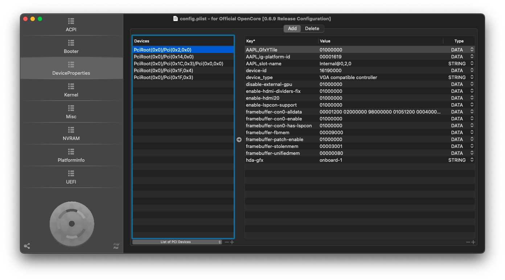This screenshot has height=280, width=505.
Task: Open the List of PCI Devices dropdown
Action: (177, 242)
